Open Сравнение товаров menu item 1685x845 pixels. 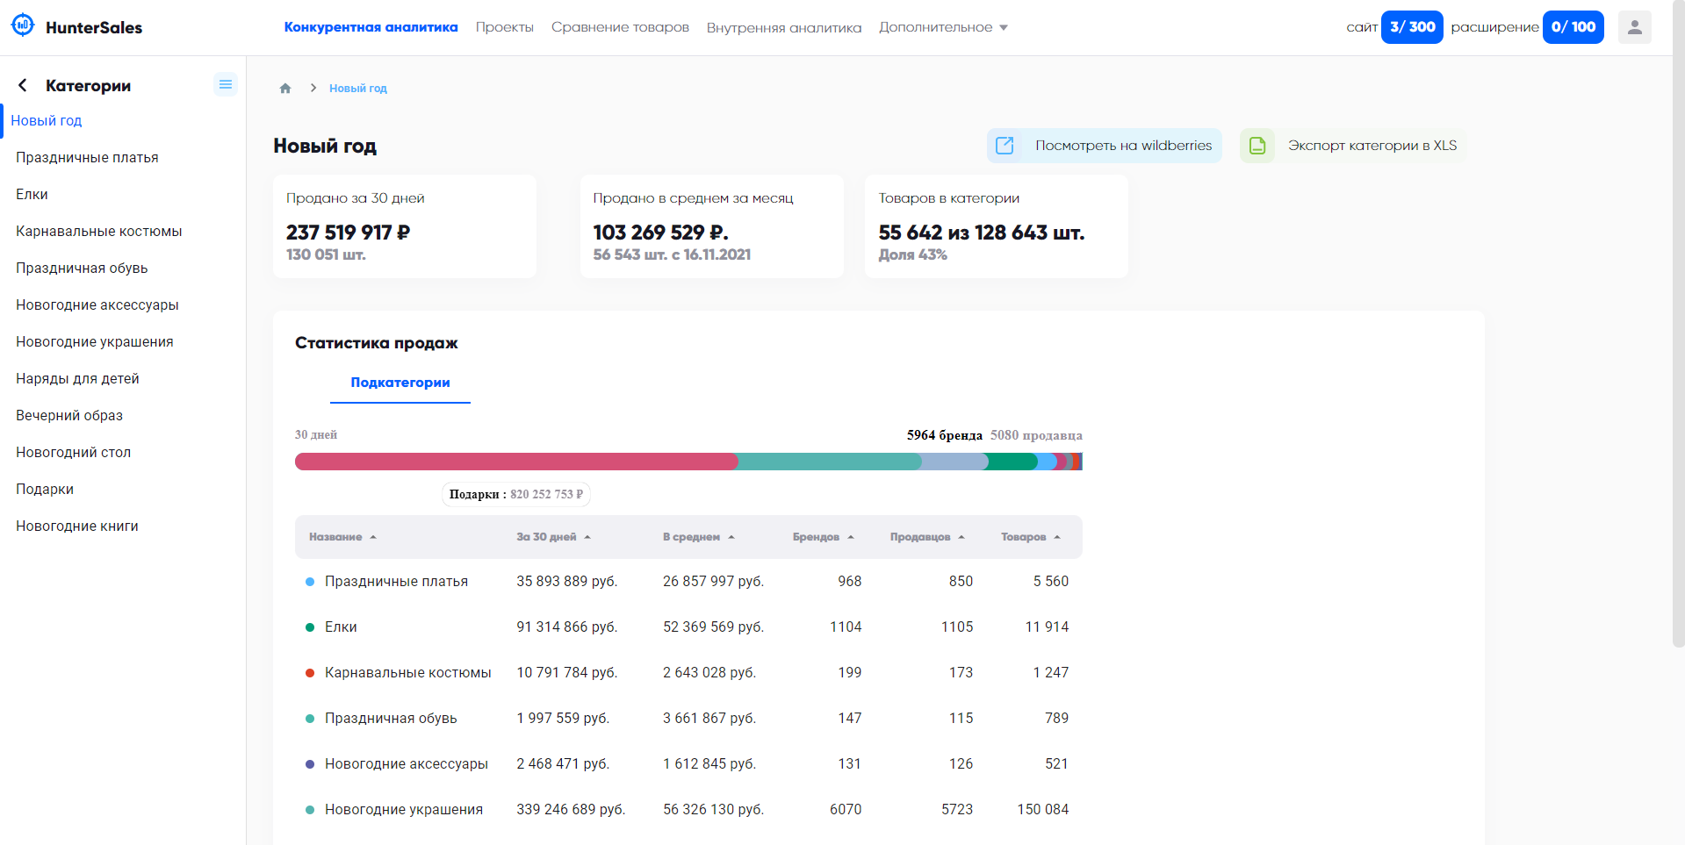pyautogui.click(x=620, y=27)
